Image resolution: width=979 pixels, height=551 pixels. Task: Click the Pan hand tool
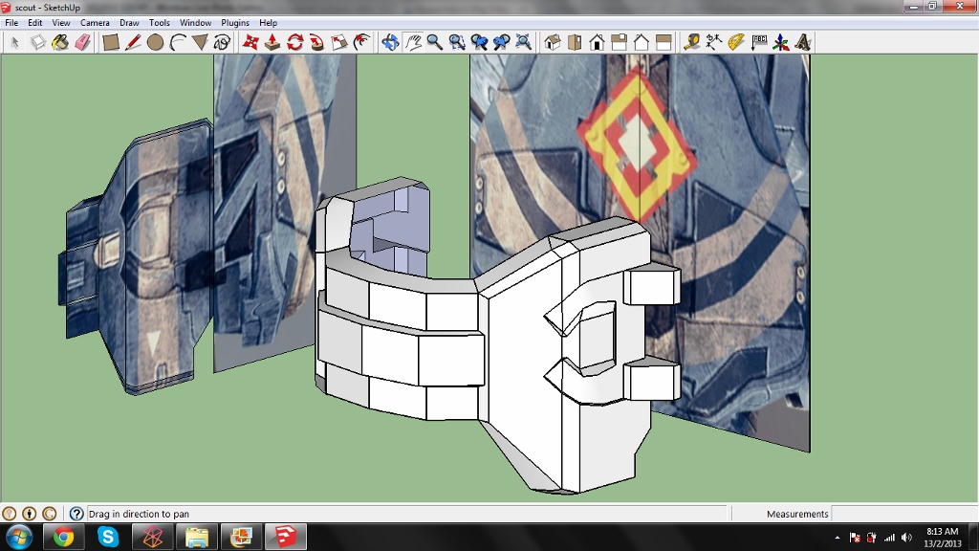point(413,42)
